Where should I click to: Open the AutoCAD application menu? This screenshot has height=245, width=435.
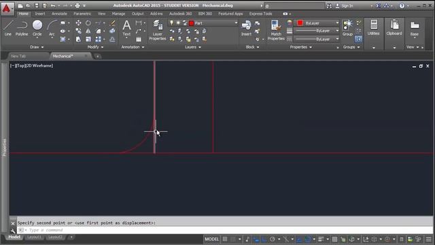7,8
